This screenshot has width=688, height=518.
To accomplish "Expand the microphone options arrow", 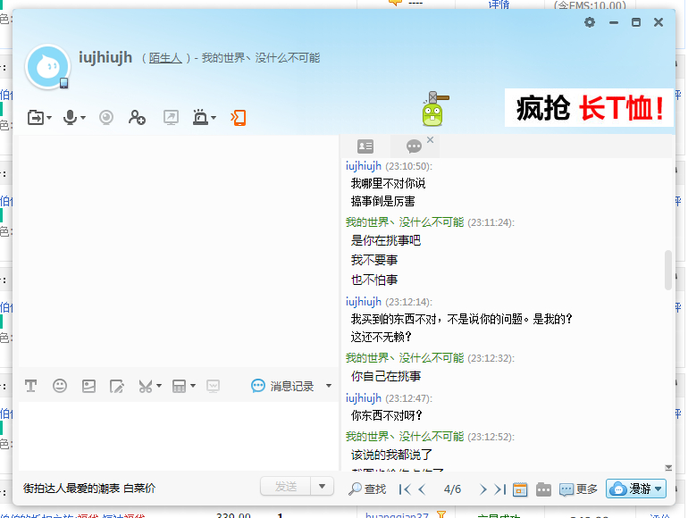I will 83,118.
